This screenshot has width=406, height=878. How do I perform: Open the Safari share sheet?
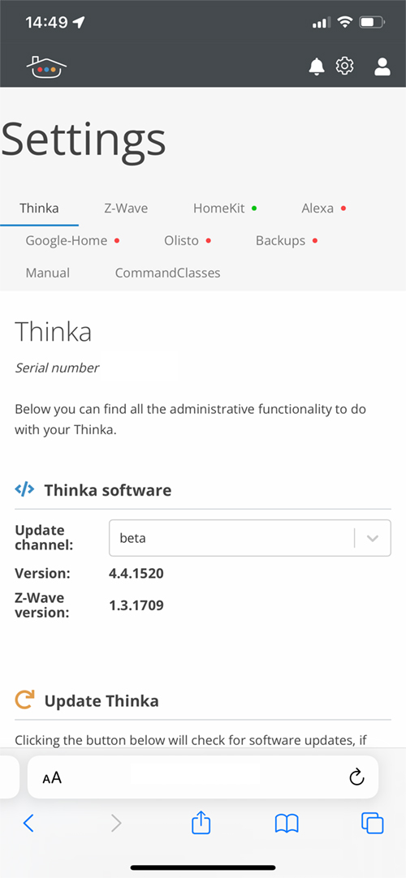[x=201, y=822]
